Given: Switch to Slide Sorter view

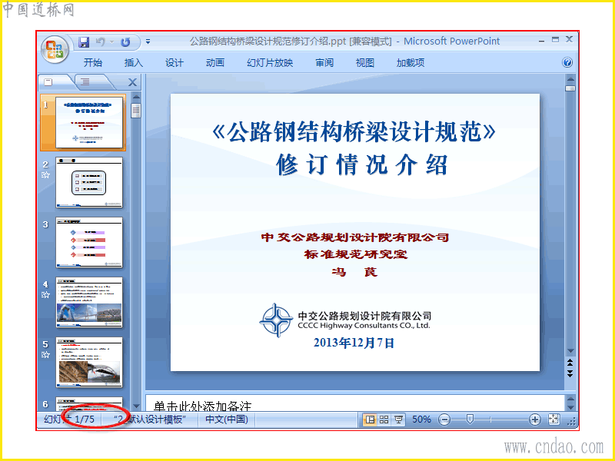Looking at the screenshot, I should (384, 420).
